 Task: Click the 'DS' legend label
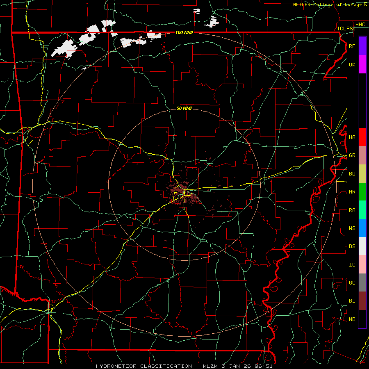point(352,246)
